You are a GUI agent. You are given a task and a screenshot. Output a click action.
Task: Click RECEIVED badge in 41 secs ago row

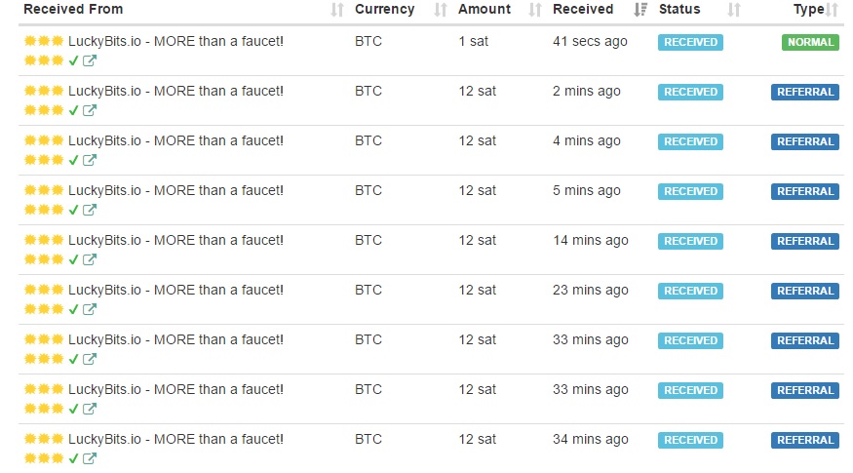690,43
